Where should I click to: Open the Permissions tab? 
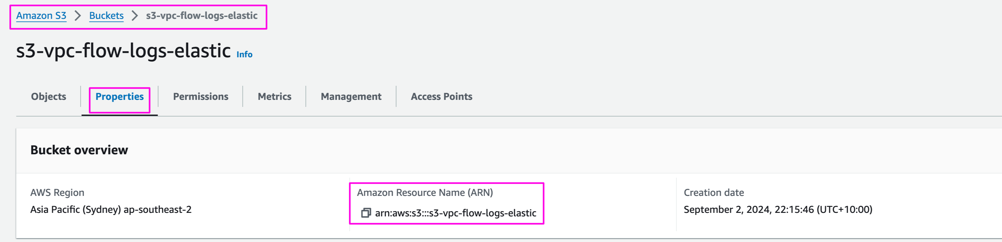tap(201, 96)
